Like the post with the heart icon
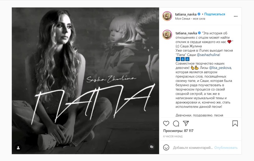 click(x=166, y=124)
